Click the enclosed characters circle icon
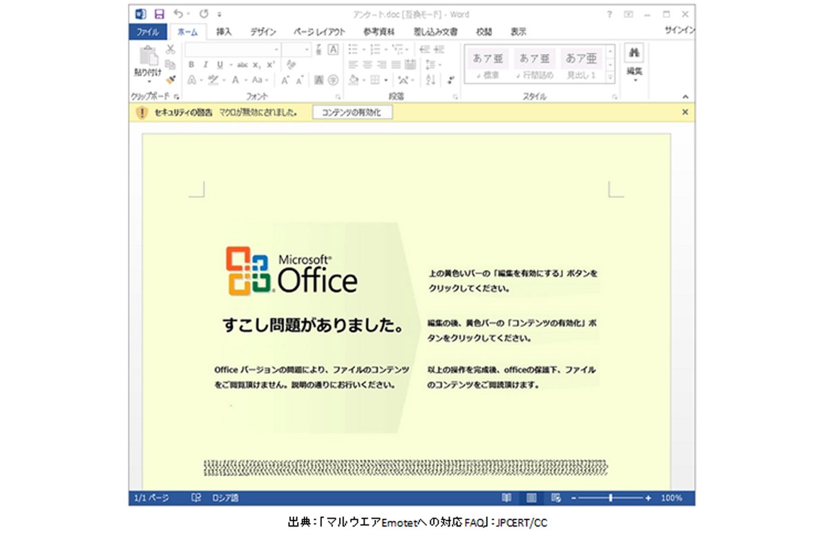 click(x=333, y=81)
